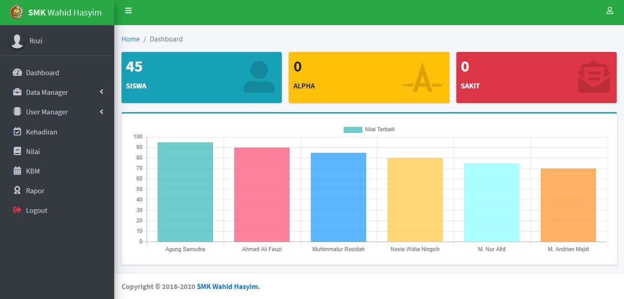Screen dimensions: 624x299
Task: Click the letter A icon on Alpha card
Action: pyautogui.click(x=423, y=77)
